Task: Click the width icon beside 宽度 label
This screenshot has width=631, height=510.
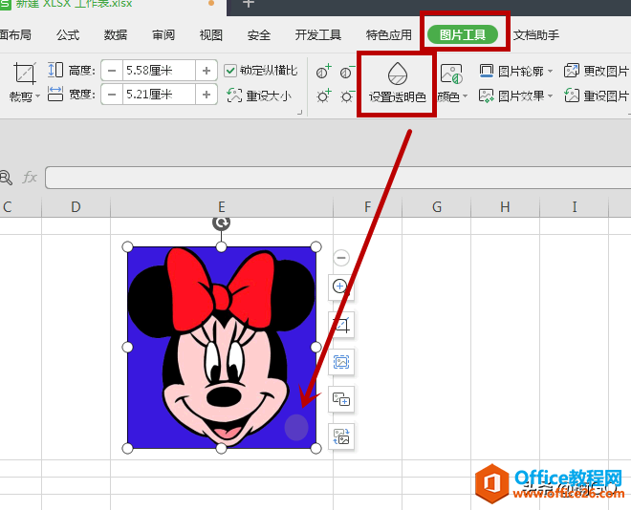Action: point(55,94)
